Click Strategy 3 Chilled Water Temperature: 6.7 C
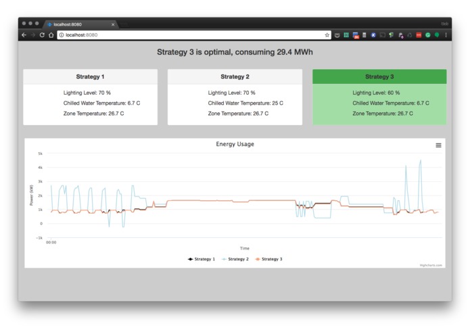The image size is (470, 334). click(x=391, y=103)
